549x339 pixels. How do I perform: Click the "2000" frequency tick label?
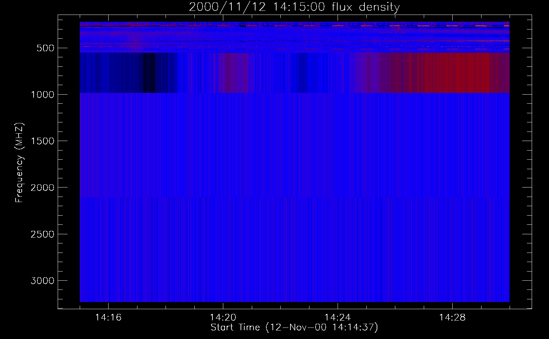pos(42,187)
